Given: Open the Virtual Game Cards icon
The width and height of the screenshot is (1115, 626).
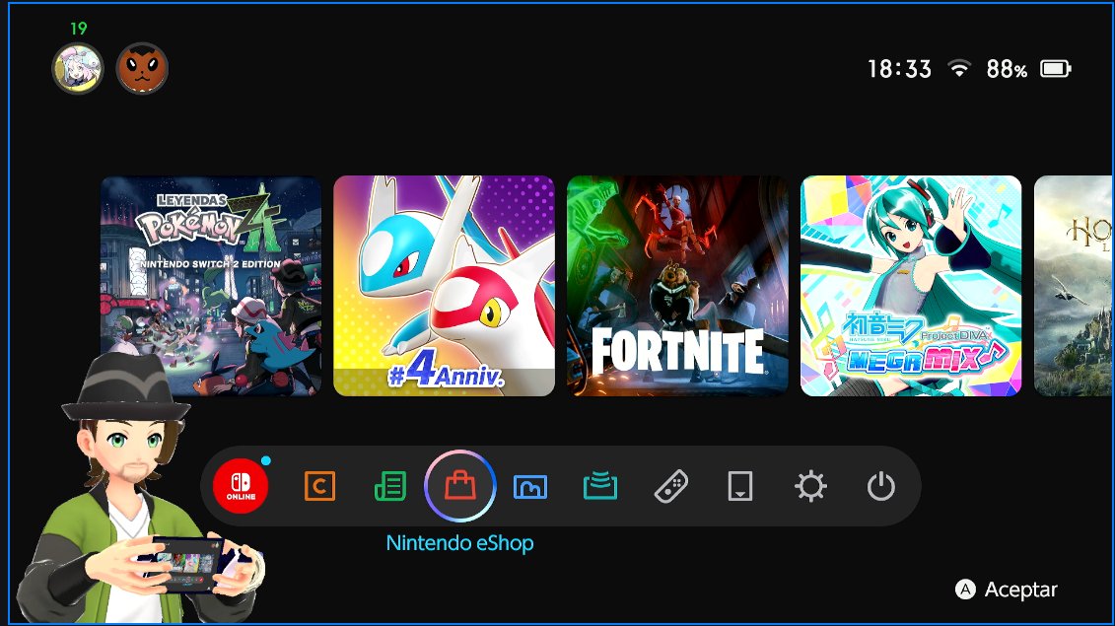Looking at the screenshot, I should pyautogui.click(x=740, y=487).
